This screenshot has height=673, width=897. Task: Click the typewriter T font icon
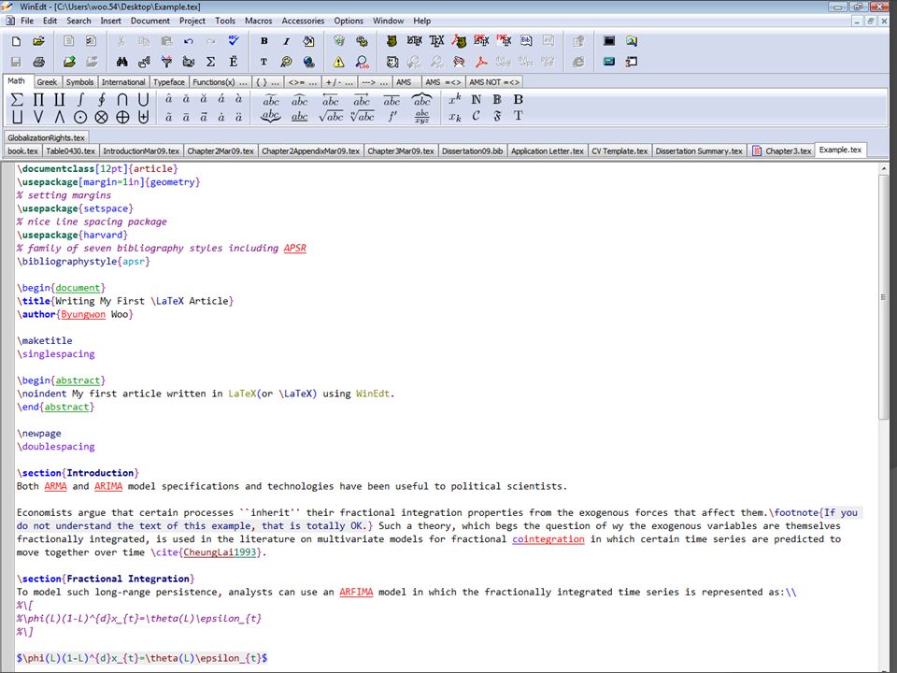(x=263, y=62)
